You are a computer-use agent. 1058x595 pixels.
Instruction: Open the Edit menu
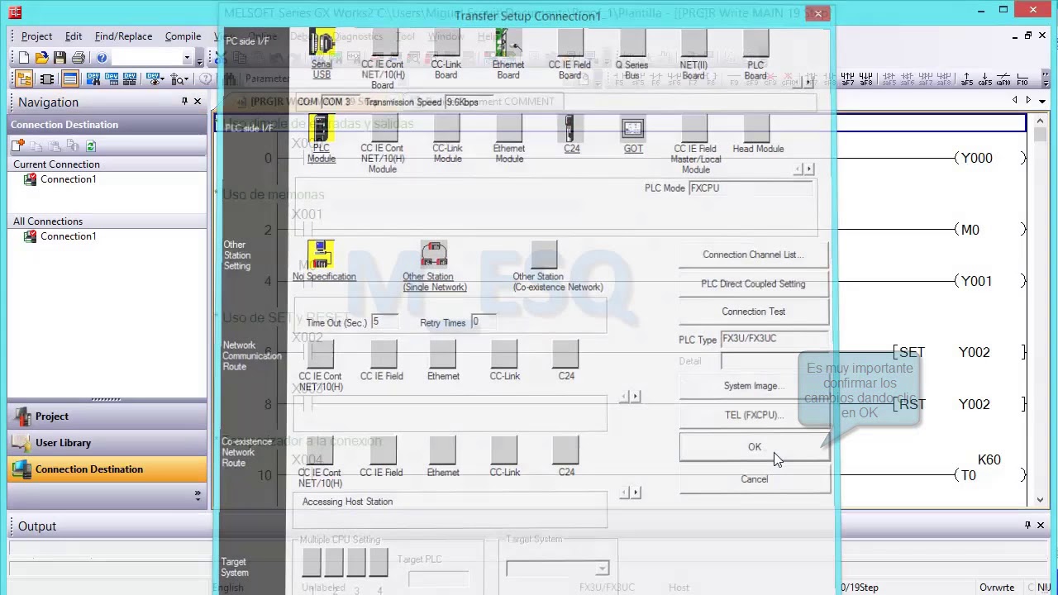(74, 36)
